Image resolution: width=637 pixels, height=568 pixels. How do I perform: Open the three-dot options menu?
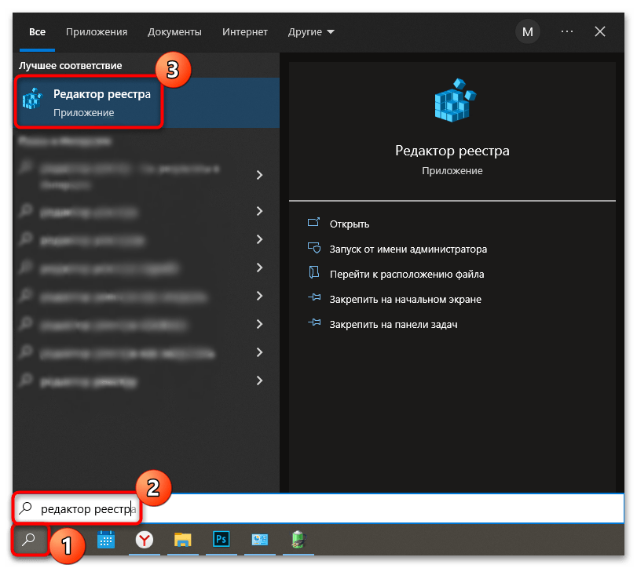[567, 32]
